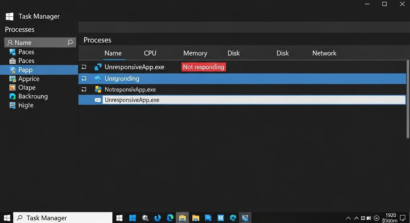Select the Higte icon in the sidebar
The height and width of the screenshot is (223, 410).
[x=13, y=105]
